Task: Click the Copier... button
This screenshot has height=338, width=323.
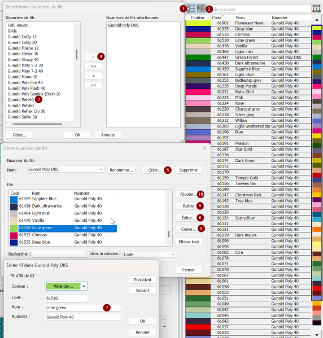Action: [189, 229]
